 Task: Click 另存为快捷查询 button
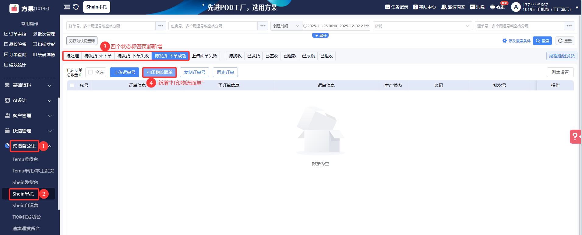pyautogui.click(x=82, y=41)
